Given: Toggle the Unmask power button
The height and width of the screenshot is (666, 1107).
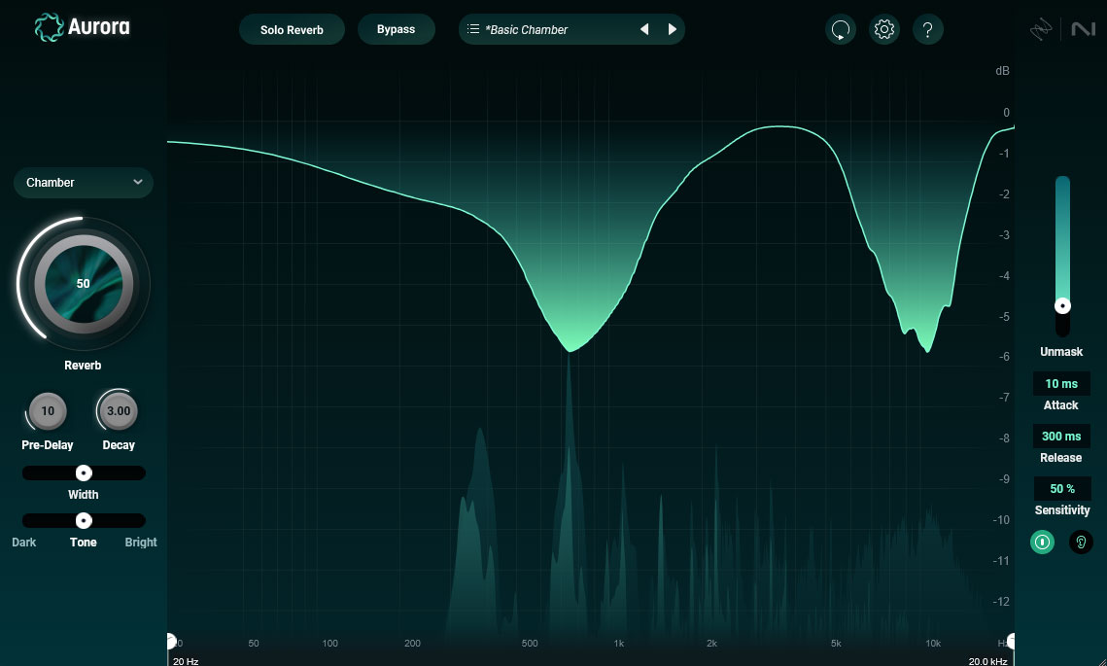Looking at the screenshot, I should click(1043, 542).
